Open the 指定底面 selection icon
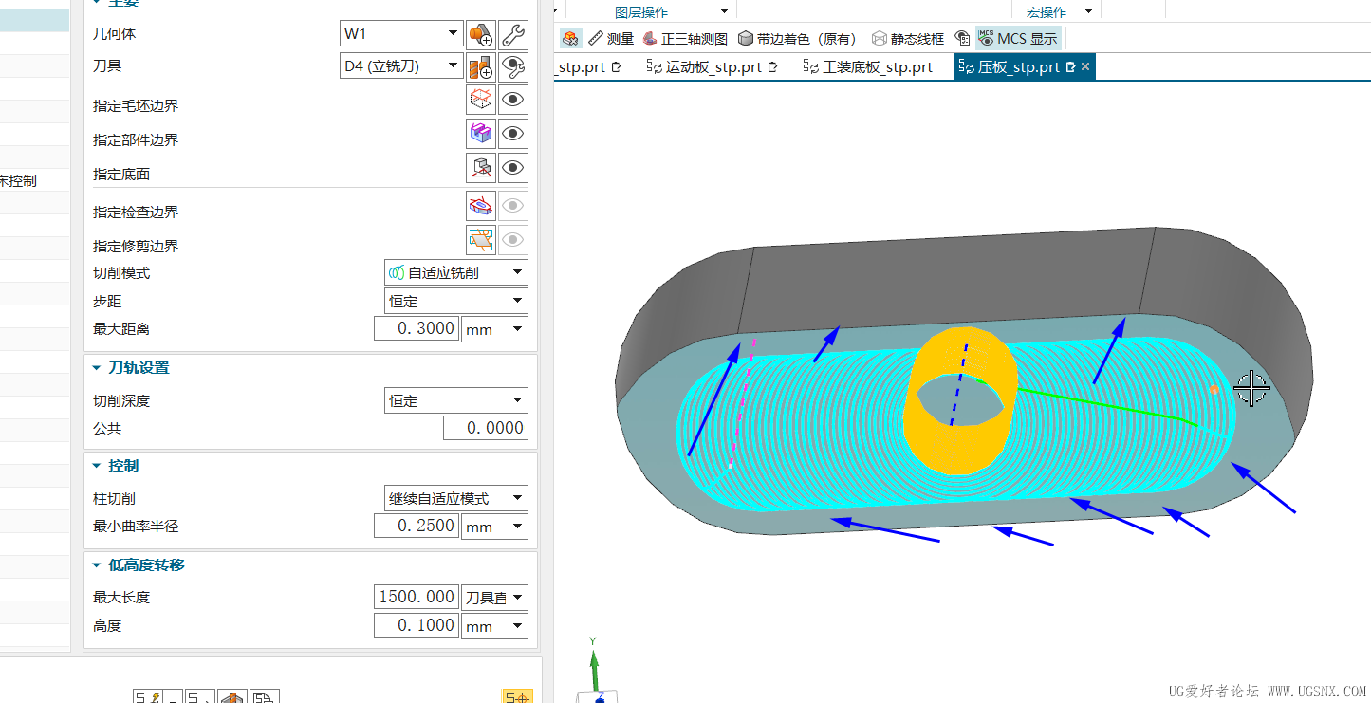Screen dimensions: 1371x703 click(481, 168)
